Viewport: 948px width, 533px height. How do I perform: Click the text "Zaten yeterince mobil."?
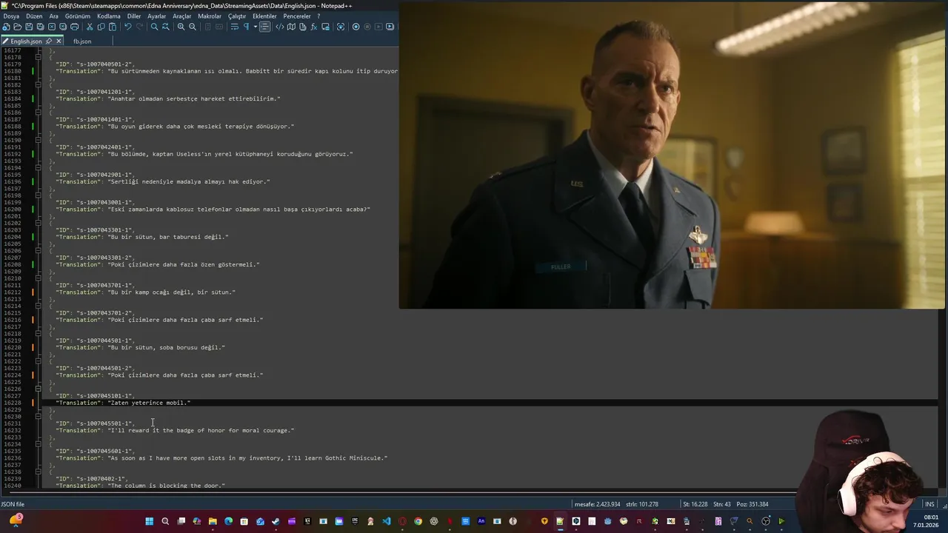(149, 403)
